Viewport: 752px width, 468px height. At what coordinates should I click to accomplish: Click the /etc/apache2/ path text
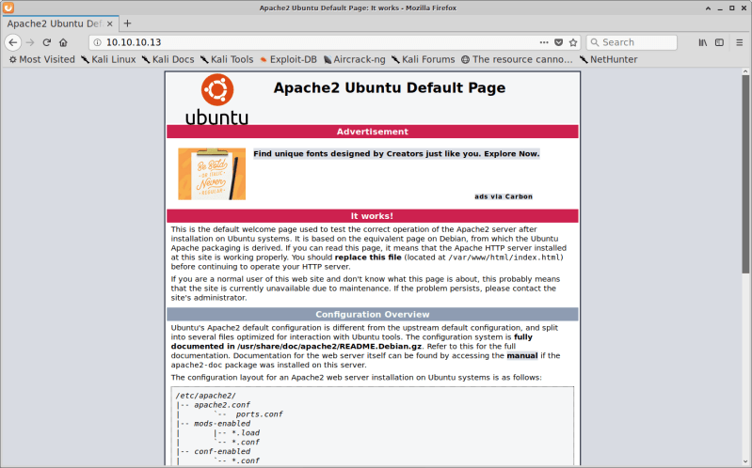click(206, 396)
